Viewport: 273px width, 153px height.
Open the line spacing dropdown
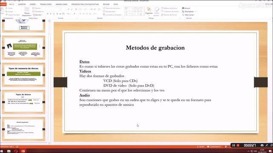(99, 9)
